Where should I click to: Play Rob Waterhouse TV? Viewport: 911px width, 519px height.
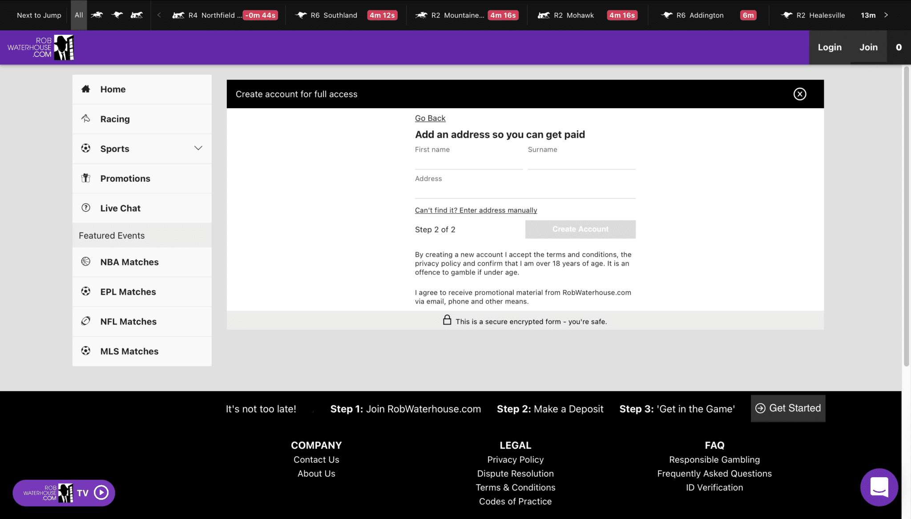tap(64, 493)
